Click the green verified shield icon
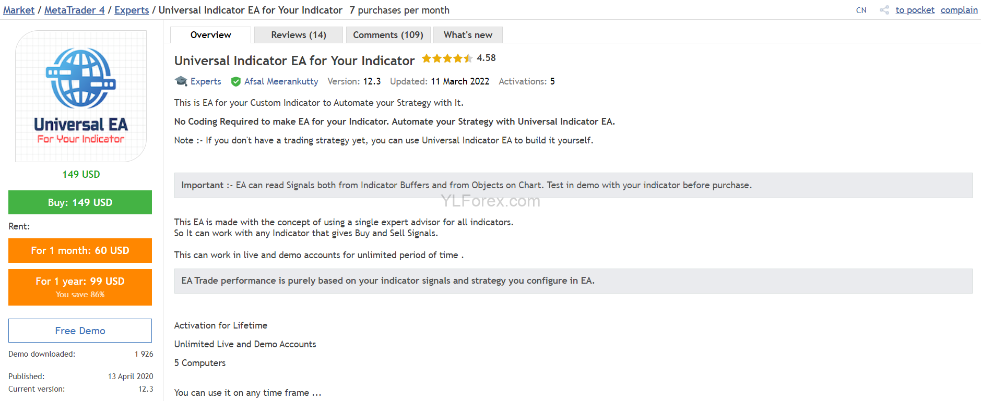This screenshot has width=981, height=401. tap(236, 81)
